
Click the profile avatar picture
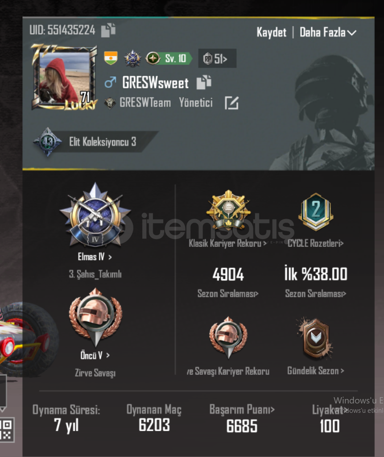pyautogui.click(x=64, y=77)
